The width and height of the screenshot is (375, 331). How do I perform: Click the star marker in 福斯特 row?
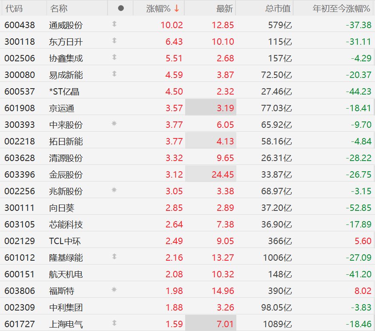[x=114, y=290]
